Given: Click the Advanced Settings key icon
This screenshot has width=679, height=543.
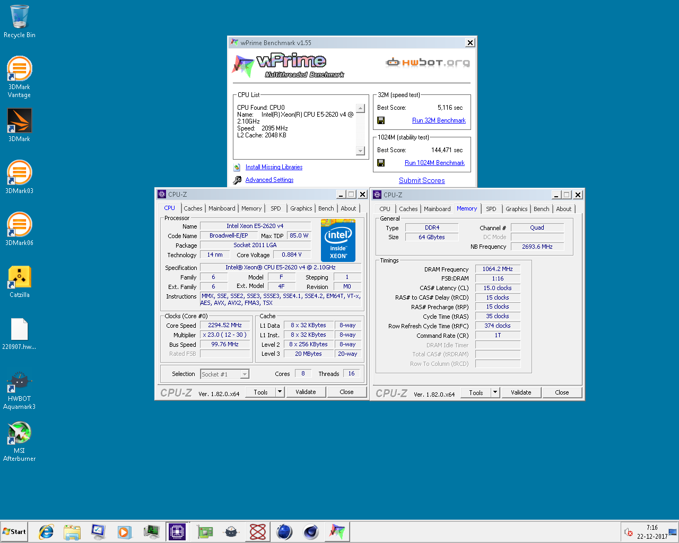Looking at the screenshot, I should (237, 180).
